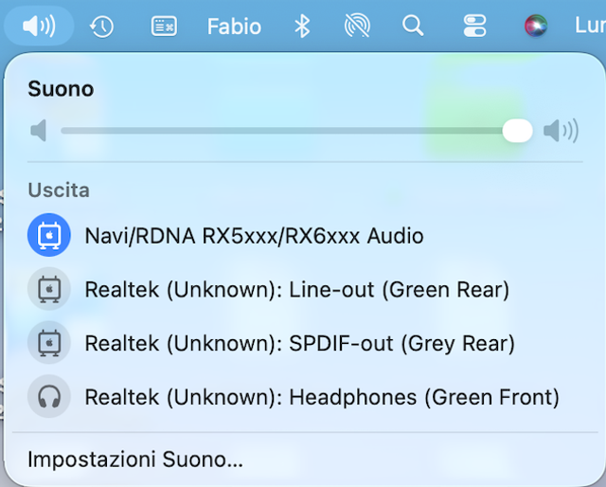Select Navi/RDNA RX5xxx/RX6xxx Audio output
The image size is (606, 487).
(305, 235)
